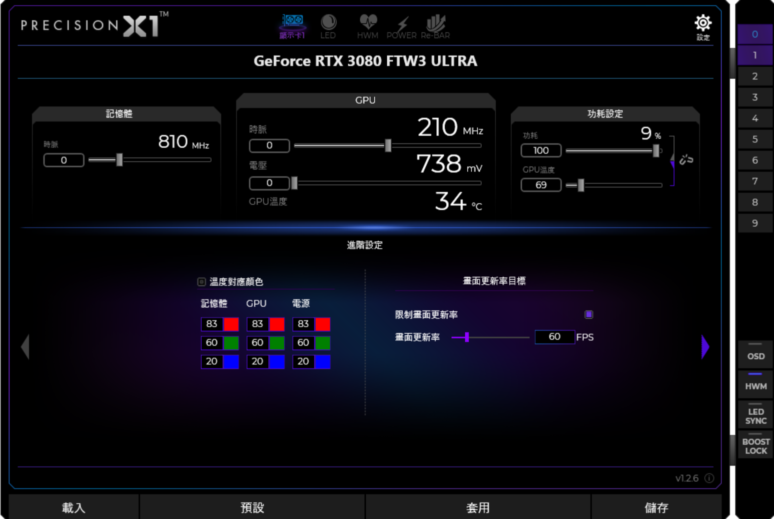Image resolution: width=774 pixels, height=519 pixels.
Task: Select profile 5
Action: point(755,139)
